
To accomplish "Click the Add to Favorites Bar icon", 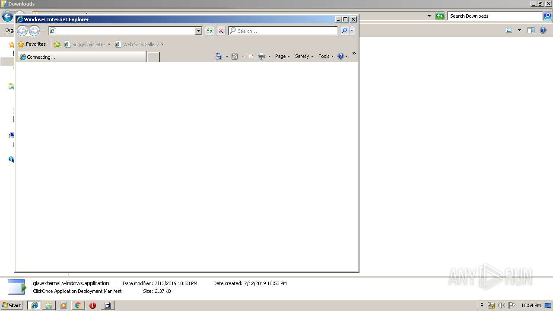I will coord(57,44).
